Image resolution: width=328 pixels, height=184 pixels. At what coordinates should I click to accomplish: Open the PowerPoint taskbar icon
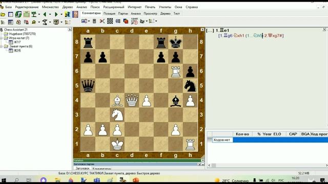tap(136, 180)
